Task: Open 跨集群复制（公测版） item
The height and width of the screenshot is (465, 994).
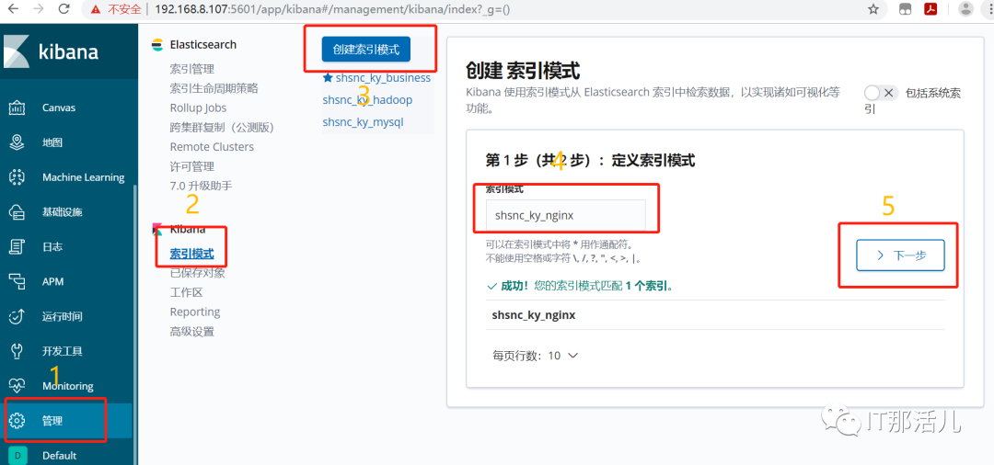Action: point(223,127)
